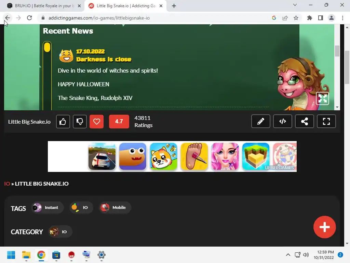
Task: Open the Chrome profile avatar
Action: (x=332, y=18)
